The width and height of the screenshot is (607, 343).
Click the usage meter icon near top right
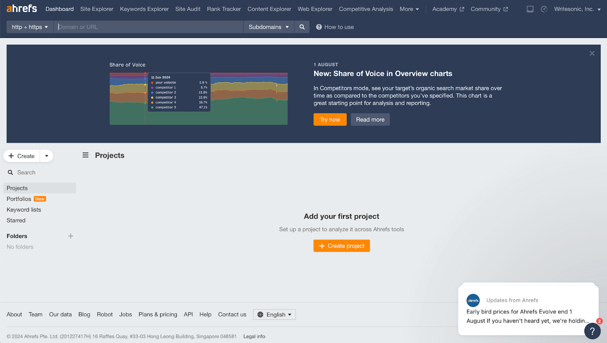click(544, 9)
